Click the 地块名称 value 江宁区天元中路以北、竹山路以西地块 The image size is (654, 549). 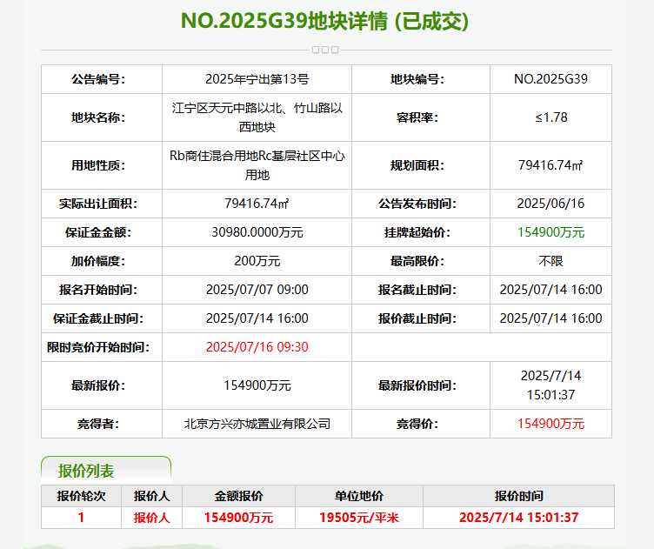pos(257,117)
